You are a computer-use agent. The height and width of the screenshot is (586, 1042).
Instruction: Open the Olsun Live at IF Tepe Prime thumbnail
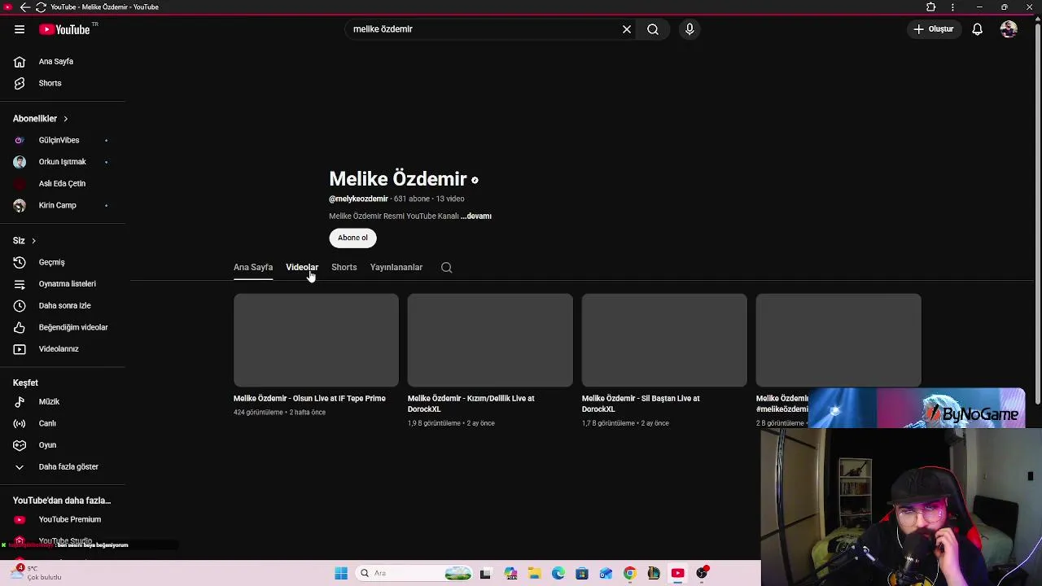coord(316,340)
